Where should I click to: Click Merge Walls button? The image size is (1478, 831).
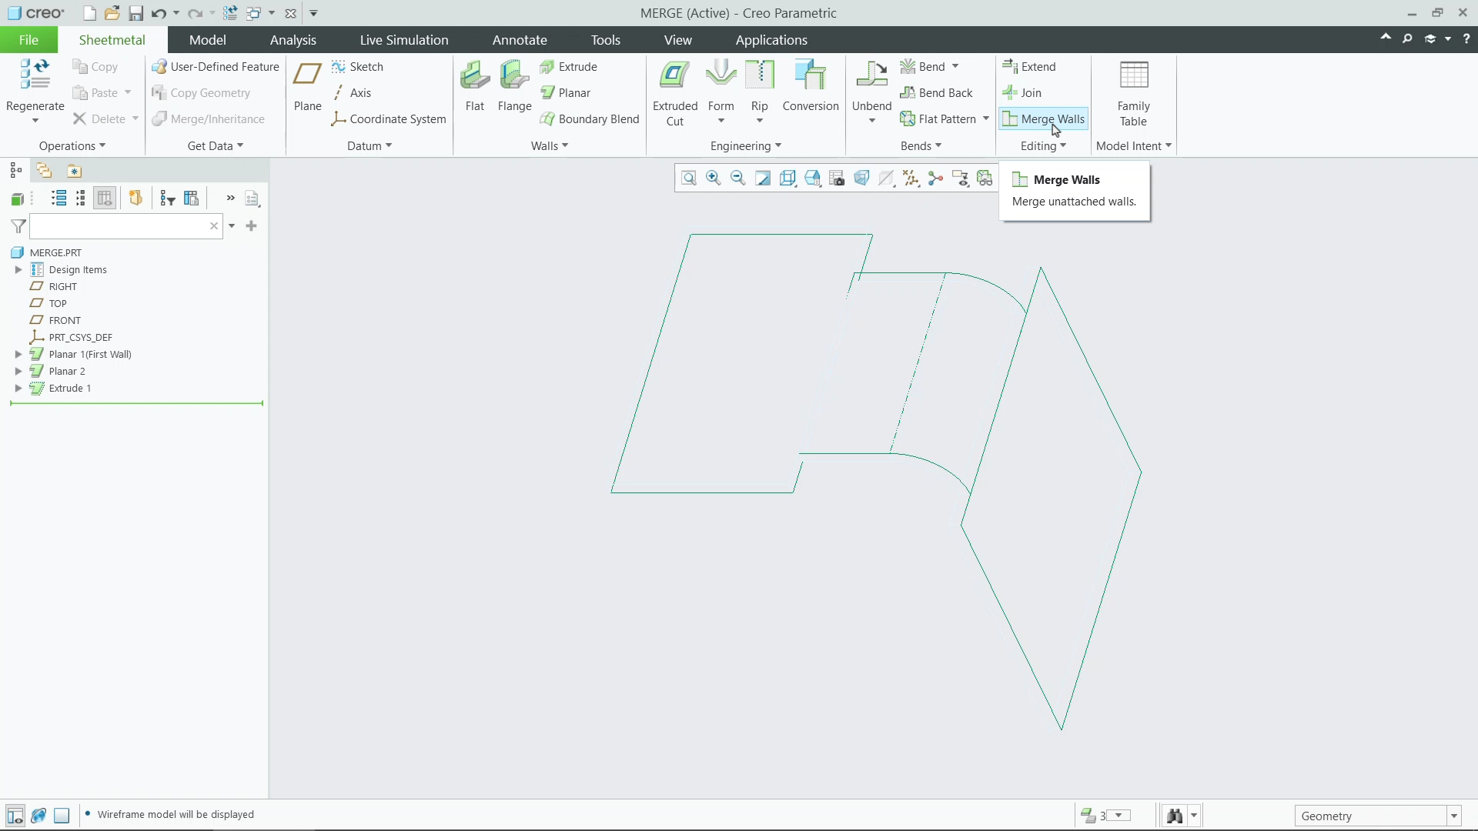tap(1043, 119)
